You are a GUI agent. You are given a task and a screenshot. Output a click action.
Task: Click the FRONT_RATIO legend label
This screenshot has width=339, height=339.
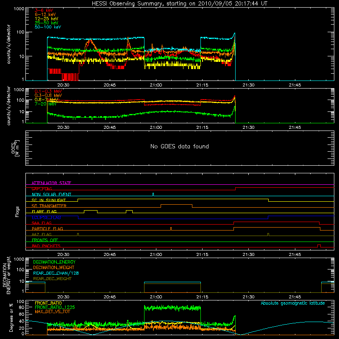click(x=48, y=303)
